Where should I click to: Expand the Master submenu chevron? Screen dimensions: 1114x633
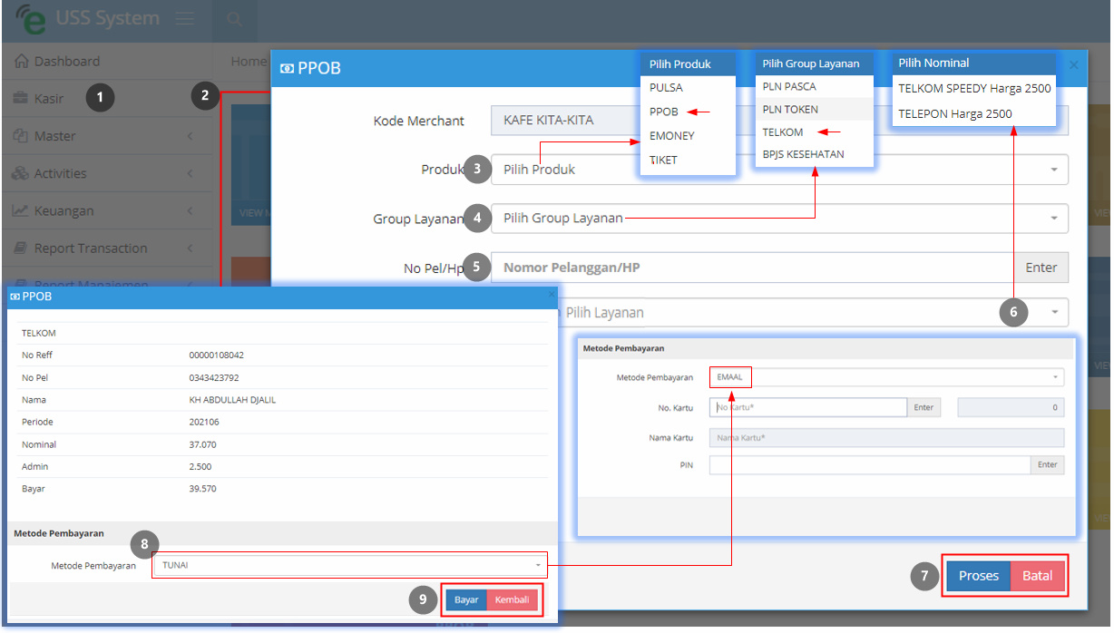(x=191, y=136)
